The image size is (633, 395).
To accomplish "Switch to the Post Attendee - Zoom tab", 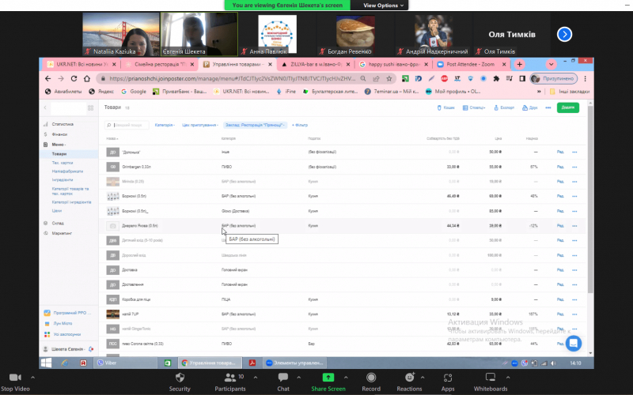I will point(471,64).
